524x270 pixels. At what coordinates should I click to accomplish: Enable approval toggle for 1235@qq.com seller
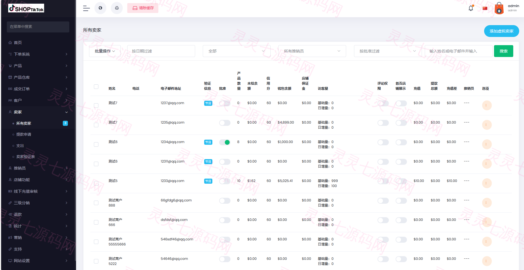click(225, 123)
